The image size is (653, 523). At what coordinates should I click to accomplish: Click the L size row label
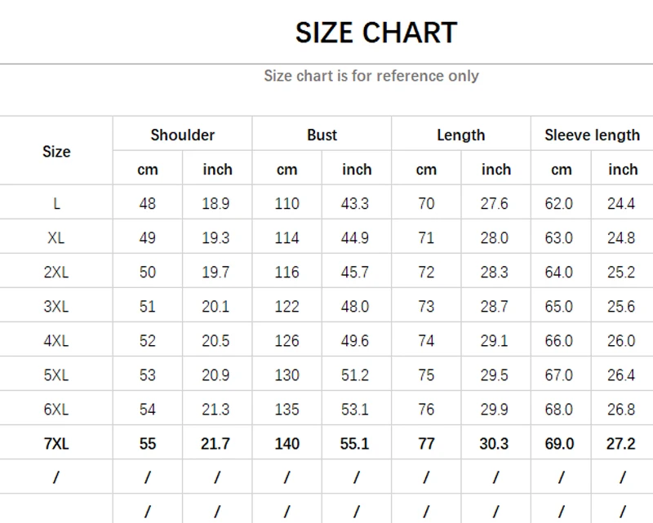click(x=56, y=203)
